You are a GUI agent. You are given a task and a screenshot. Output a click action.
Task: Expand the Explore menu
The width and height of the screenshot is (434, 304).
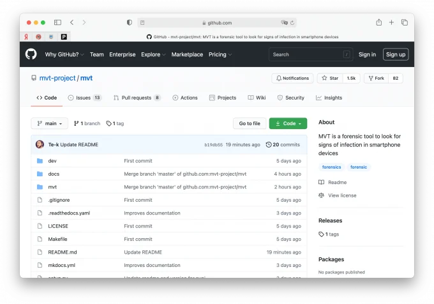coord(153,54)
